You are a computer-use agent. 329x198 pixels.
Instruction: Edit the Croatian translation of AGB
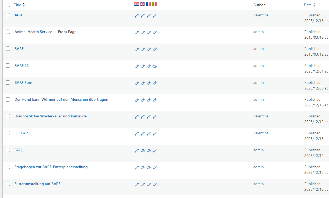tap(137, 16)
